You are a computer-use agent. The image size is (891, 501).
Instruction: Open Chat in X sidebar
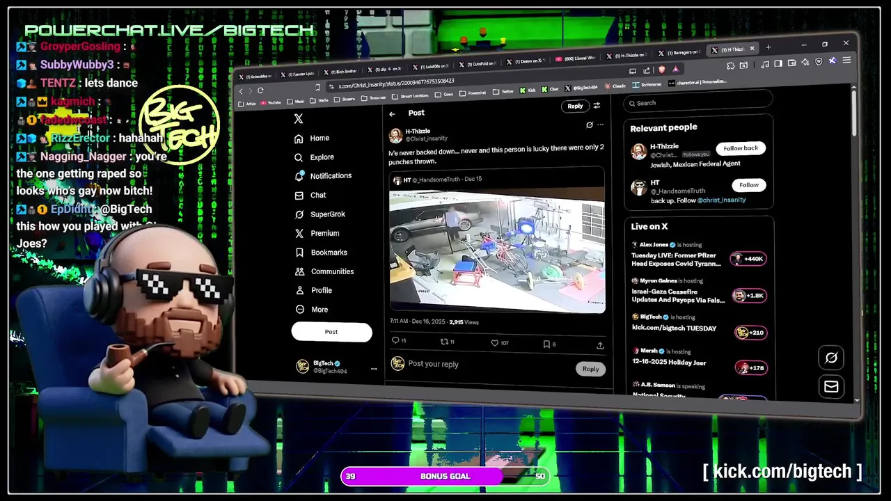click(310, 196)
